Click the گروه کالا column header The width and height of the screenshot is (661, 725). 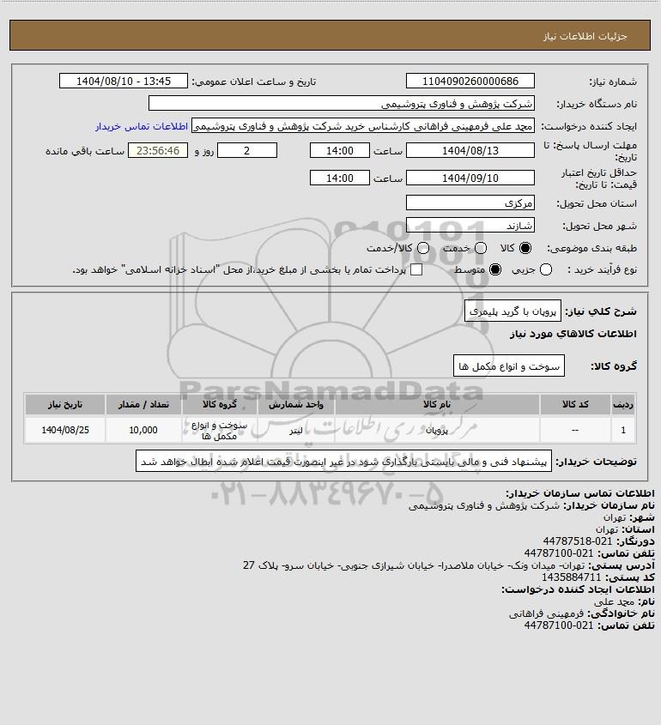point(219,405)
